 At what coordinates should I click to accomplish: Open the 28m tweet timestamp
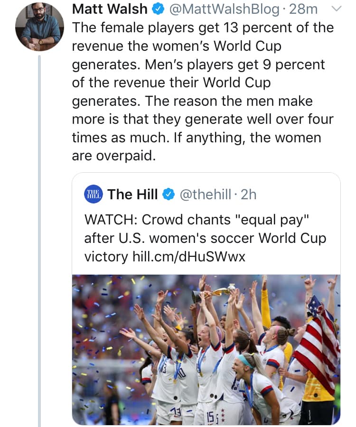303,9
